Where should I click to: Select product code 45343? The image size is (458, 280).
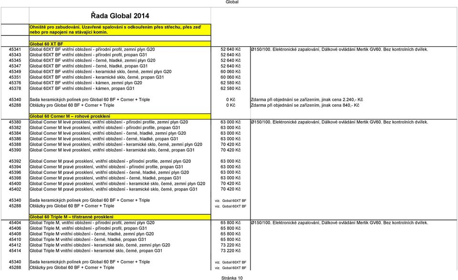click(x=15, y=55)
